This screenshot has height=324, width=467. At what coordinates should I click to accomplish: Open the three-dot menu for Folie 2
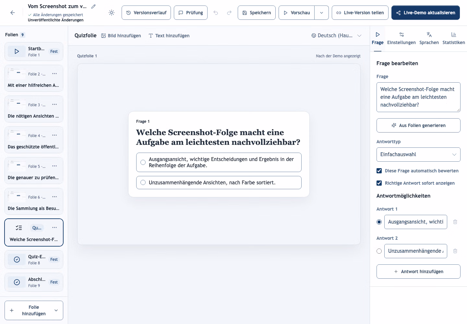(x=54, y=74)
